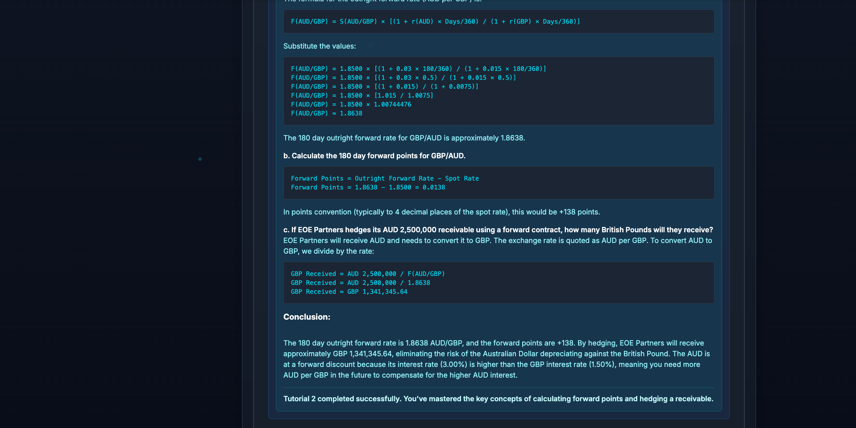Click the line '1.8500 × 1.00744476'
Image resolution: width=856 pixels, height=428 pixels.
click(351, 104)
